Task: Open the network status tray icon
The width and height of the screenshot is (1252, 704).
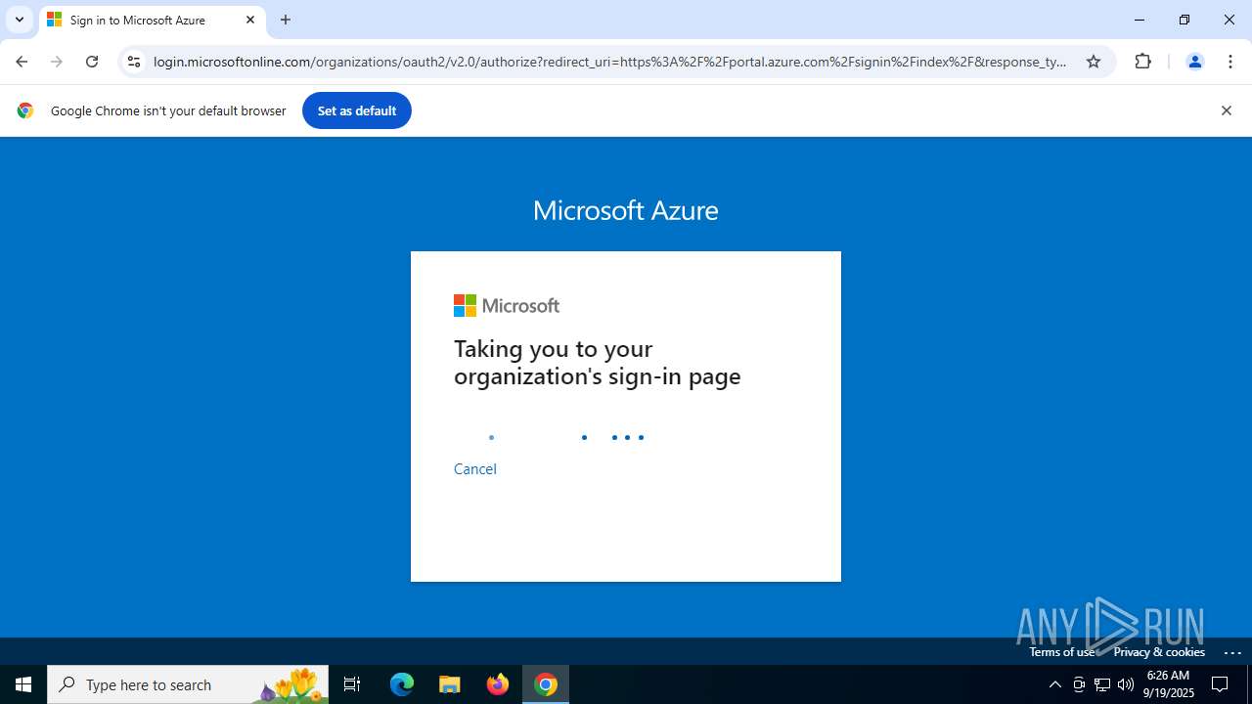Action: point(1102,684)
